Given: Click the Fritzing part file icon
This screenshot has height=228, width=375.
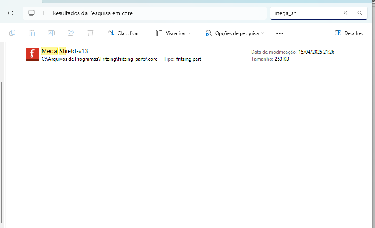Looking at the screenshot, I should 32,54.
